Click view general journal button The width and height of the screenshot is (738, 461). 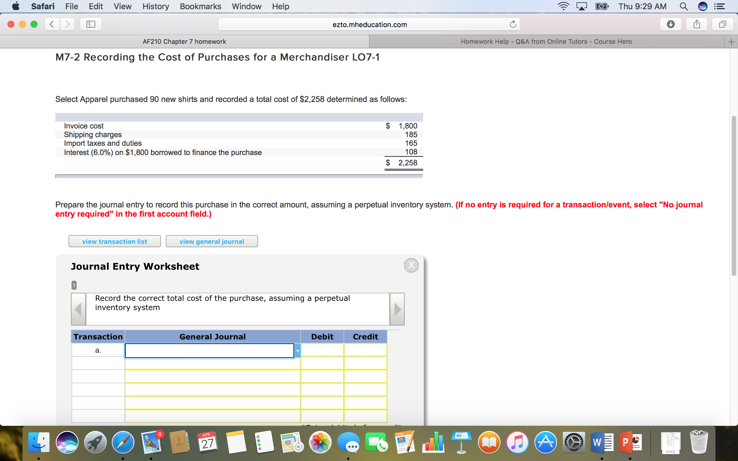[x=212, y=241]
